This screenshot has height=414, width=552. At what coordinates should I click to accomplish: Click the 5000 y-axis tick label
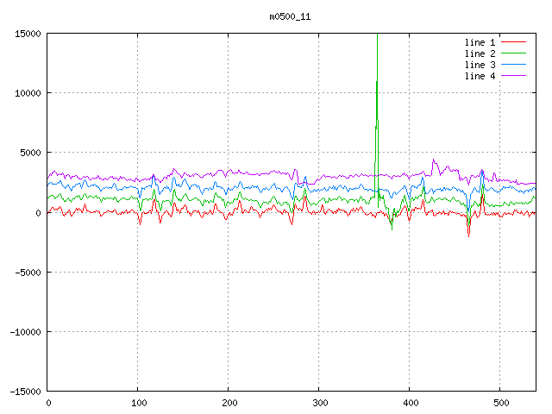(x=30, y=153)
